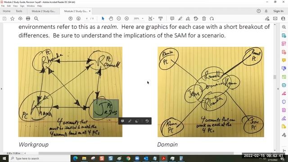The image size is (288, 162).
Task: Click the Sign In link
Action: tap(278, 11)
